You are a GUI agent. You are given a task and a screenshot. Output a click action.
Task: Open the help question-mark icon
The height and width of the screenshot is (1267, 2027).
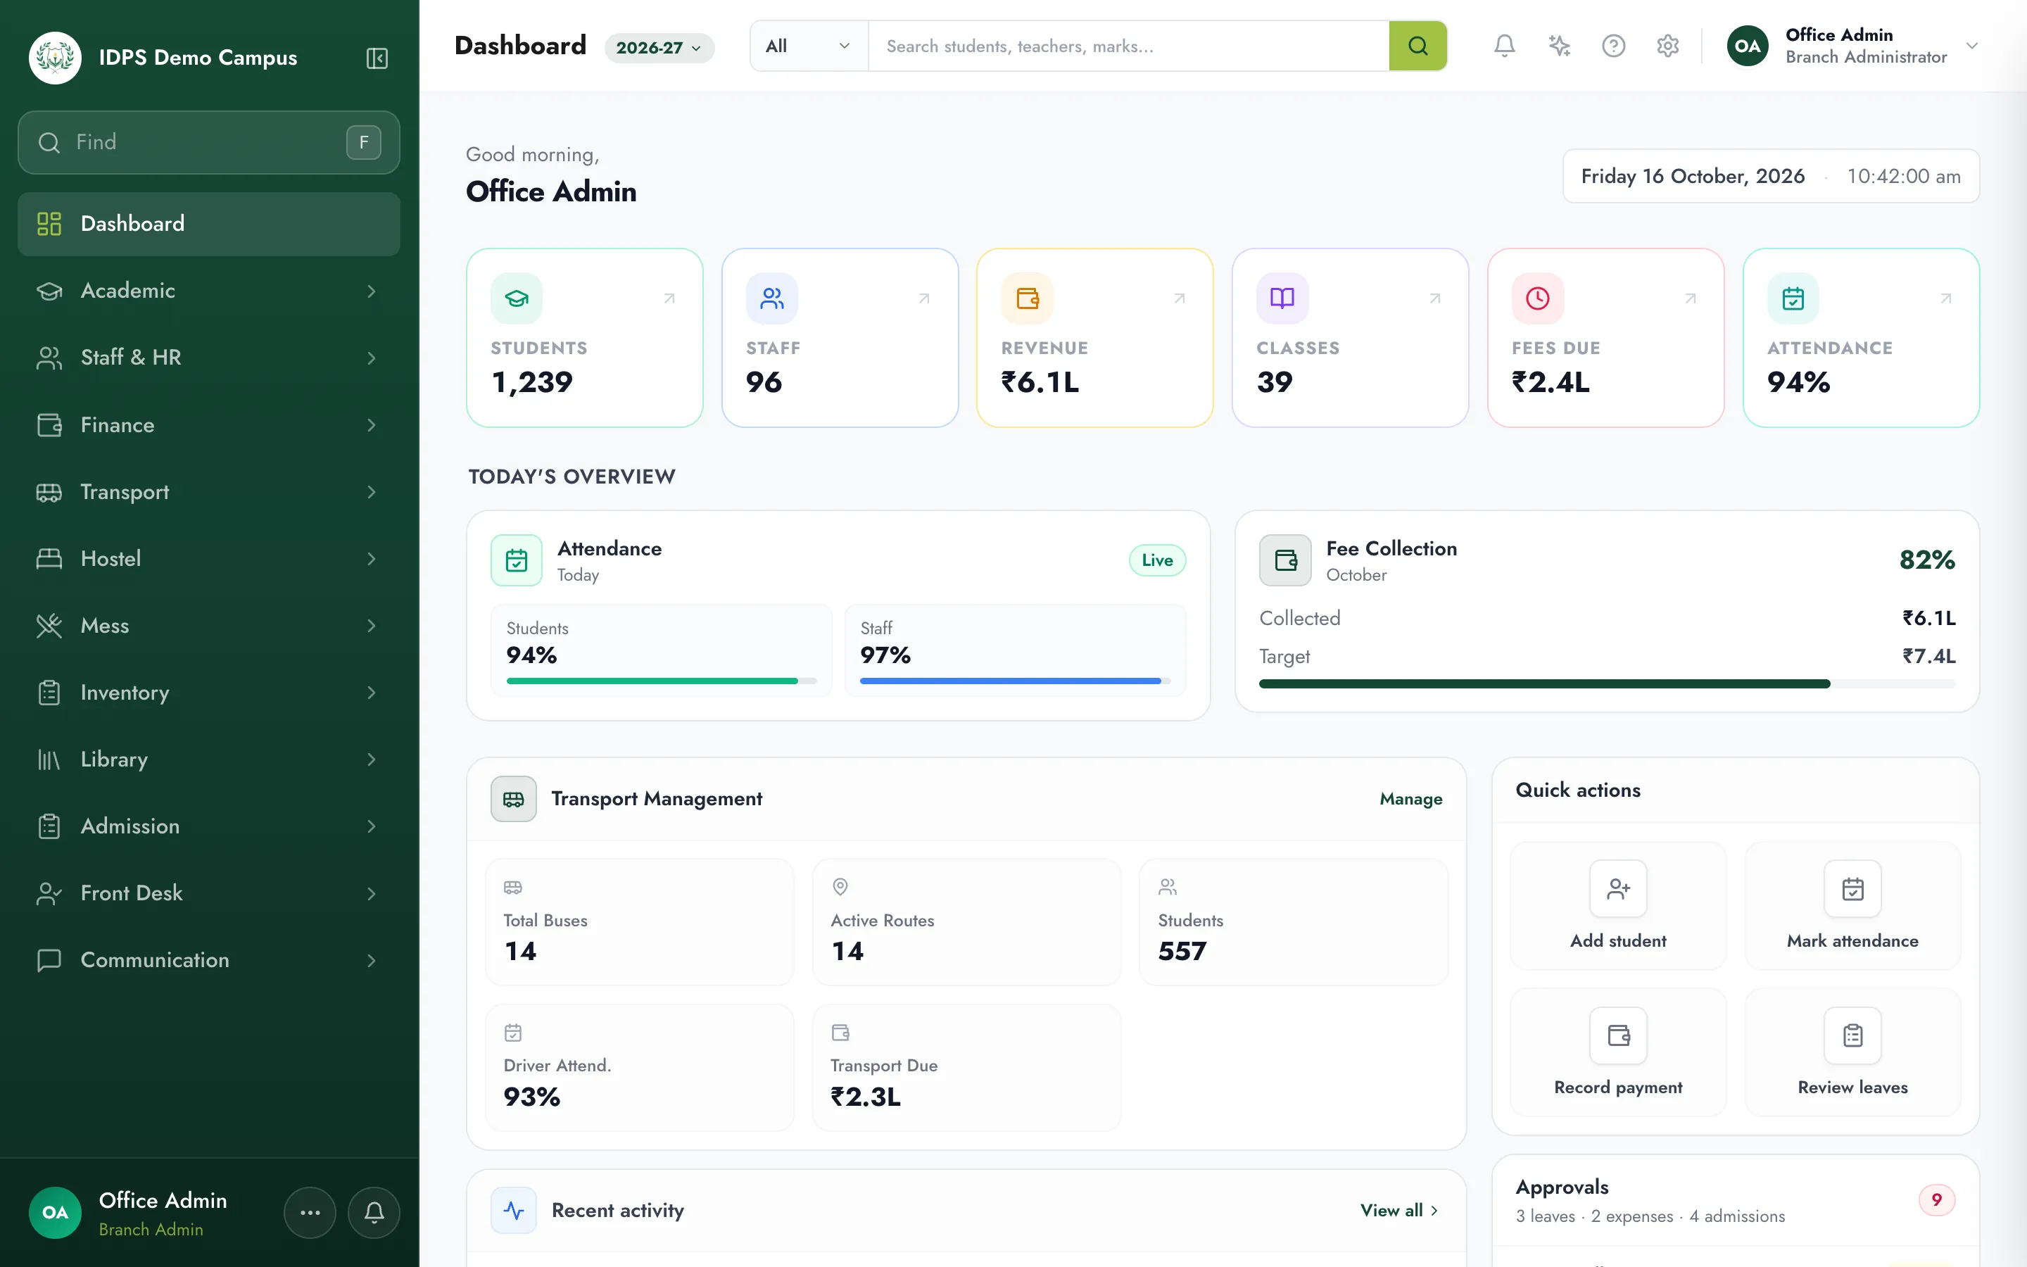[1613, 45]
